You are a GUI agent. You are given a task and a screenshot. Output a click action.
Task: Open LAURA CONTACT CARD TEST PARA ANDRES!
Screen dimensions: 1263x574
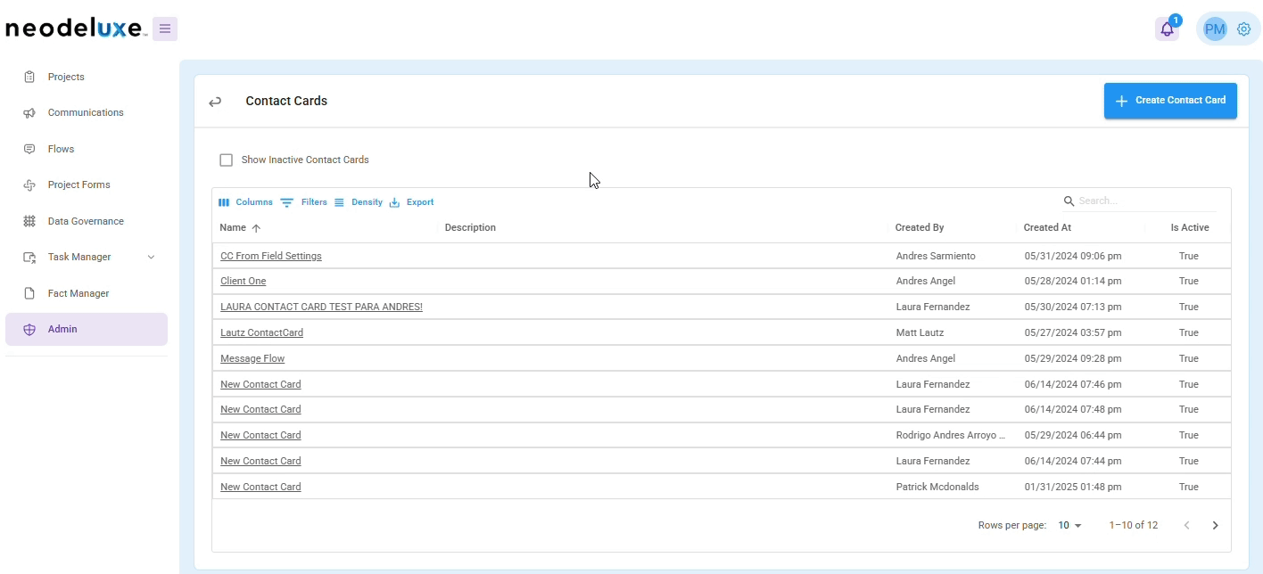click(321, 307)
